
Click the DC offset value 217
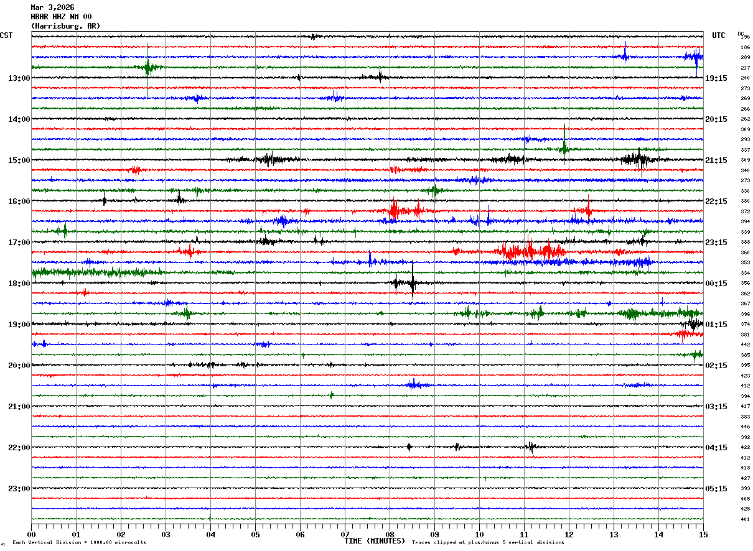pos(745,68)
